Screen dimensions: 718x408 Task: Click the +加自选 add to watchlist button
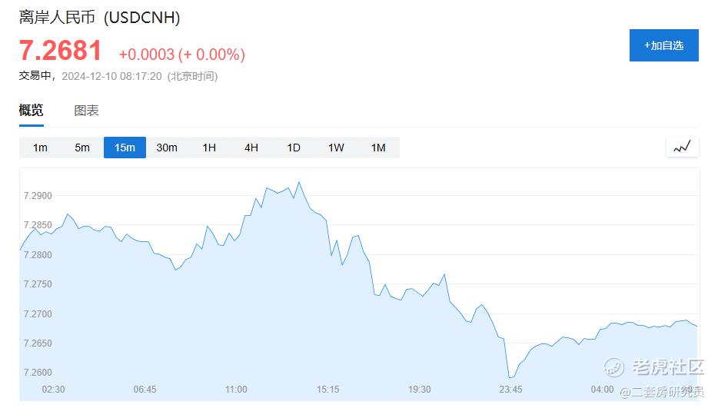[x=663, y=45]
